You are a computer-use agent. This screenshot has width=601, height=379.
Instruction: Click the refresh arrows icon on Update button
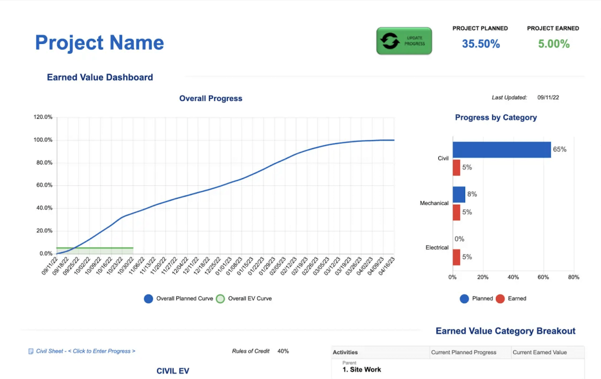(x=390, y=41)
